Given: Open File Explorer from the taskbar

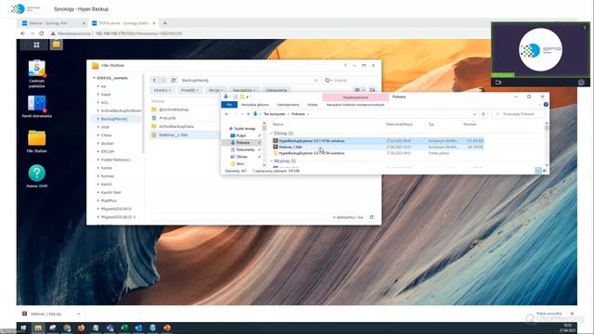Looking at the screenshot, I should [x=38, y=328].
